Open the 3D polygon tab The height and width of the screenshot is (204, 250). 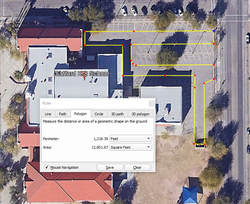[x=140, y=114]
